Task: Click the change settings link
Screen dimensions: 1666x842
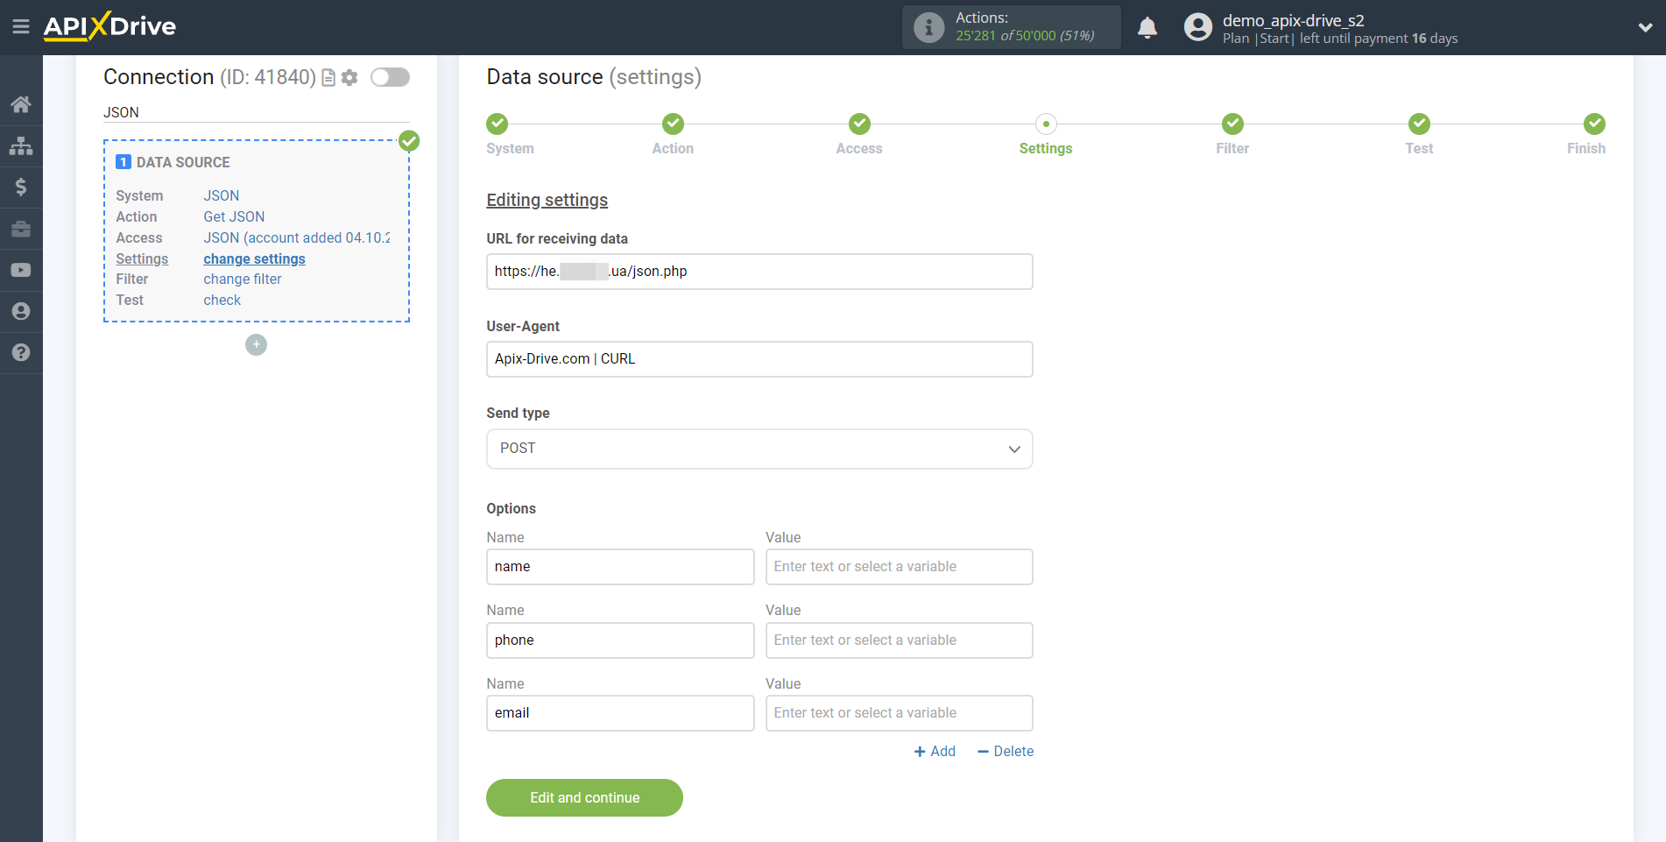Action: [x=254, y=258]
